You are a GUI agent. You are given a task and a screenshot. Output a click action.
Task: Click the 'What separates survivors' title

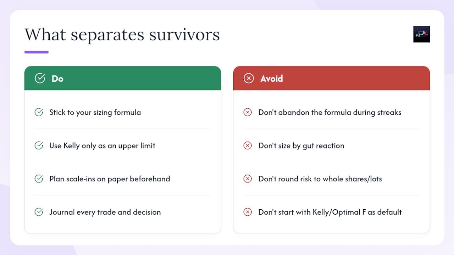pyautogui.click(x=122, y=35)
